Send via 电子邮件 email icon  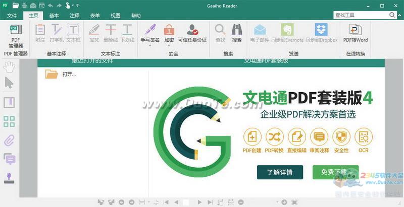point(260,30)
